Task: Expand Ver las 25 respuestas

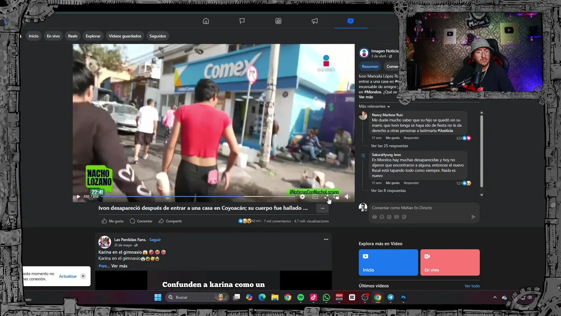Action: pyautogui.click(x=389, y=146)
